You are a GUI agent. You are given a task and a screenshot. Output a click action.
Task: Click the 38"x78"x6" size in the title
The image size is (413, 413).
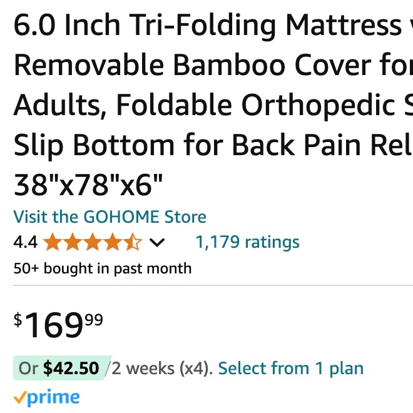tap(88, 185)
